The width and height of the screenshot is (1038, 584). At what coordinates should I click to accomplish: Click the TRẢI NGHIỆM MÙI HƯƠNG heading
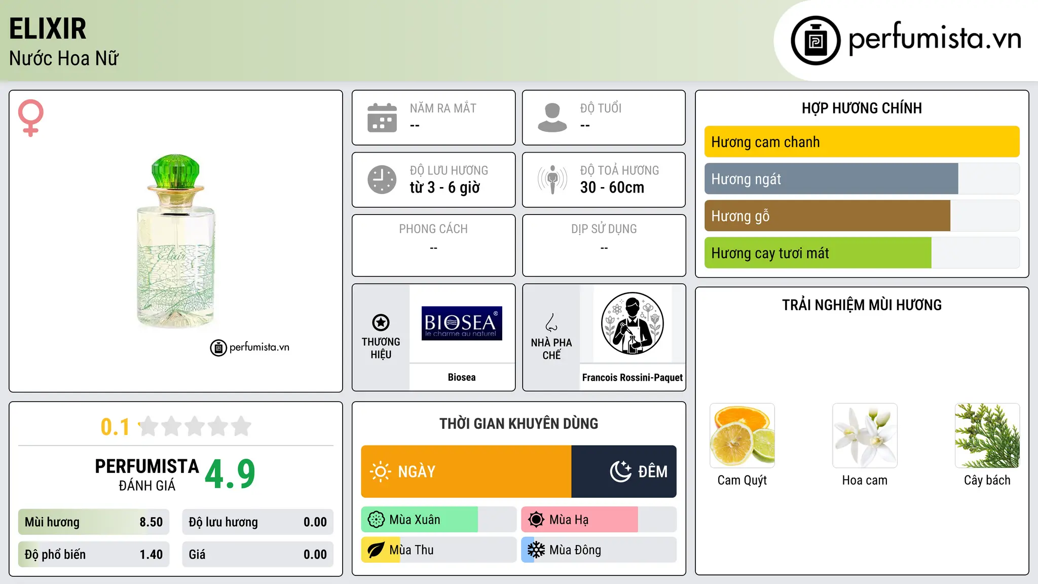coord(862,305)
